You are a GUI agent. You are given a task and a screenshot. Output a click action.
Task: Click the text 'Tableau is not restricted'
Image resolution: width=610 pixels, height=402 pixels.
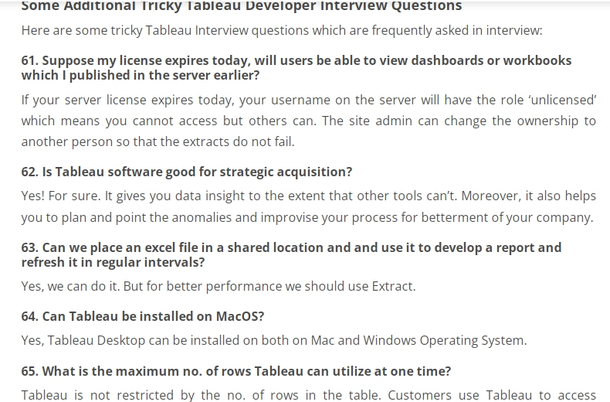[97, 395]
